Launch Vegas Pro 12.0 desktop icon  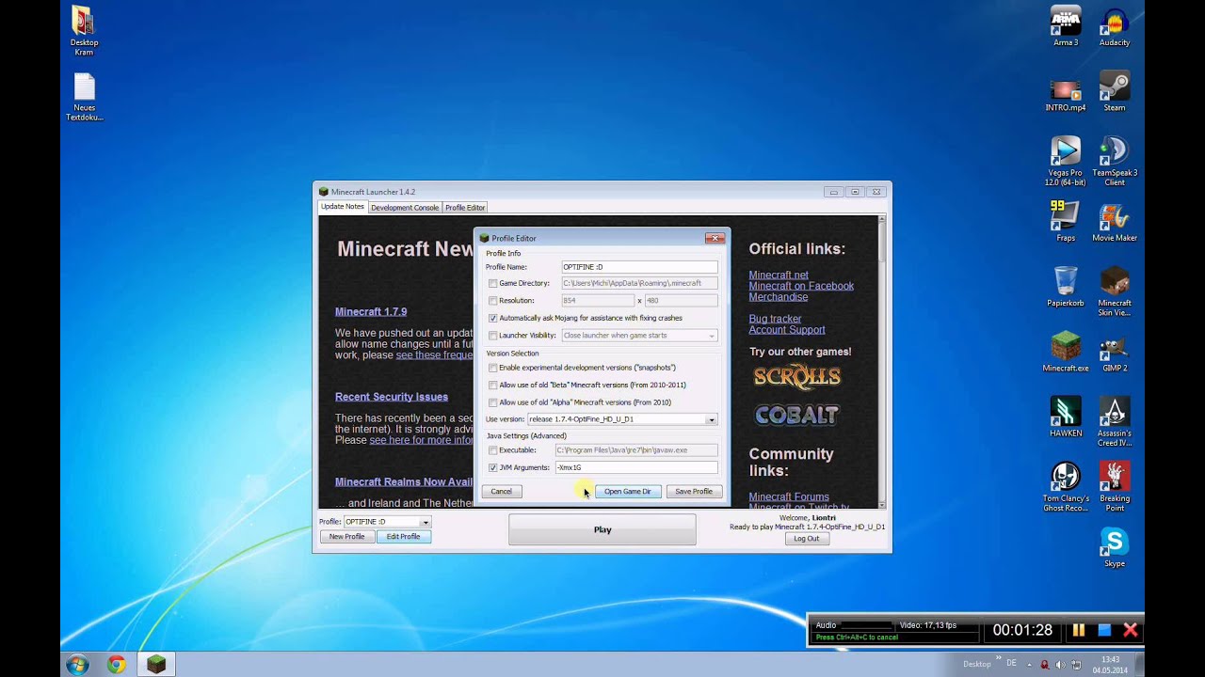pyautogui.click(x=1066, y=162)
